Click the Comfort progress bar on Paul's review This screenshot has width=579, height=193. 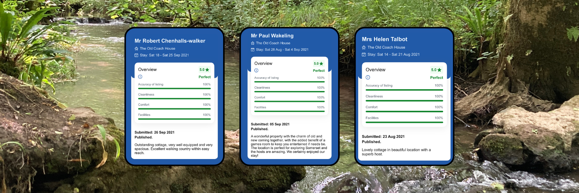289,102
